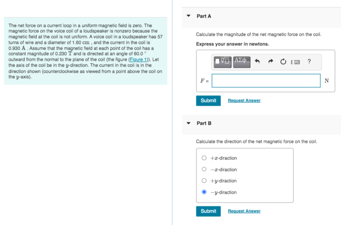The width and height of the screenshot is (341, 225).
Task: Click the Part A disclosure triangle icon
Action: click(188, 16)
